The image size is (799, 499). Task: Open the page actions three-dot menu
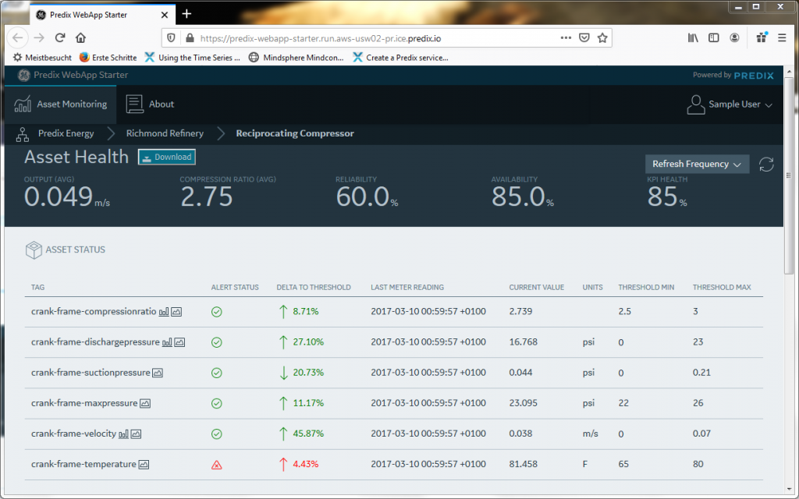pyautogui.click(x=566, y=37)
